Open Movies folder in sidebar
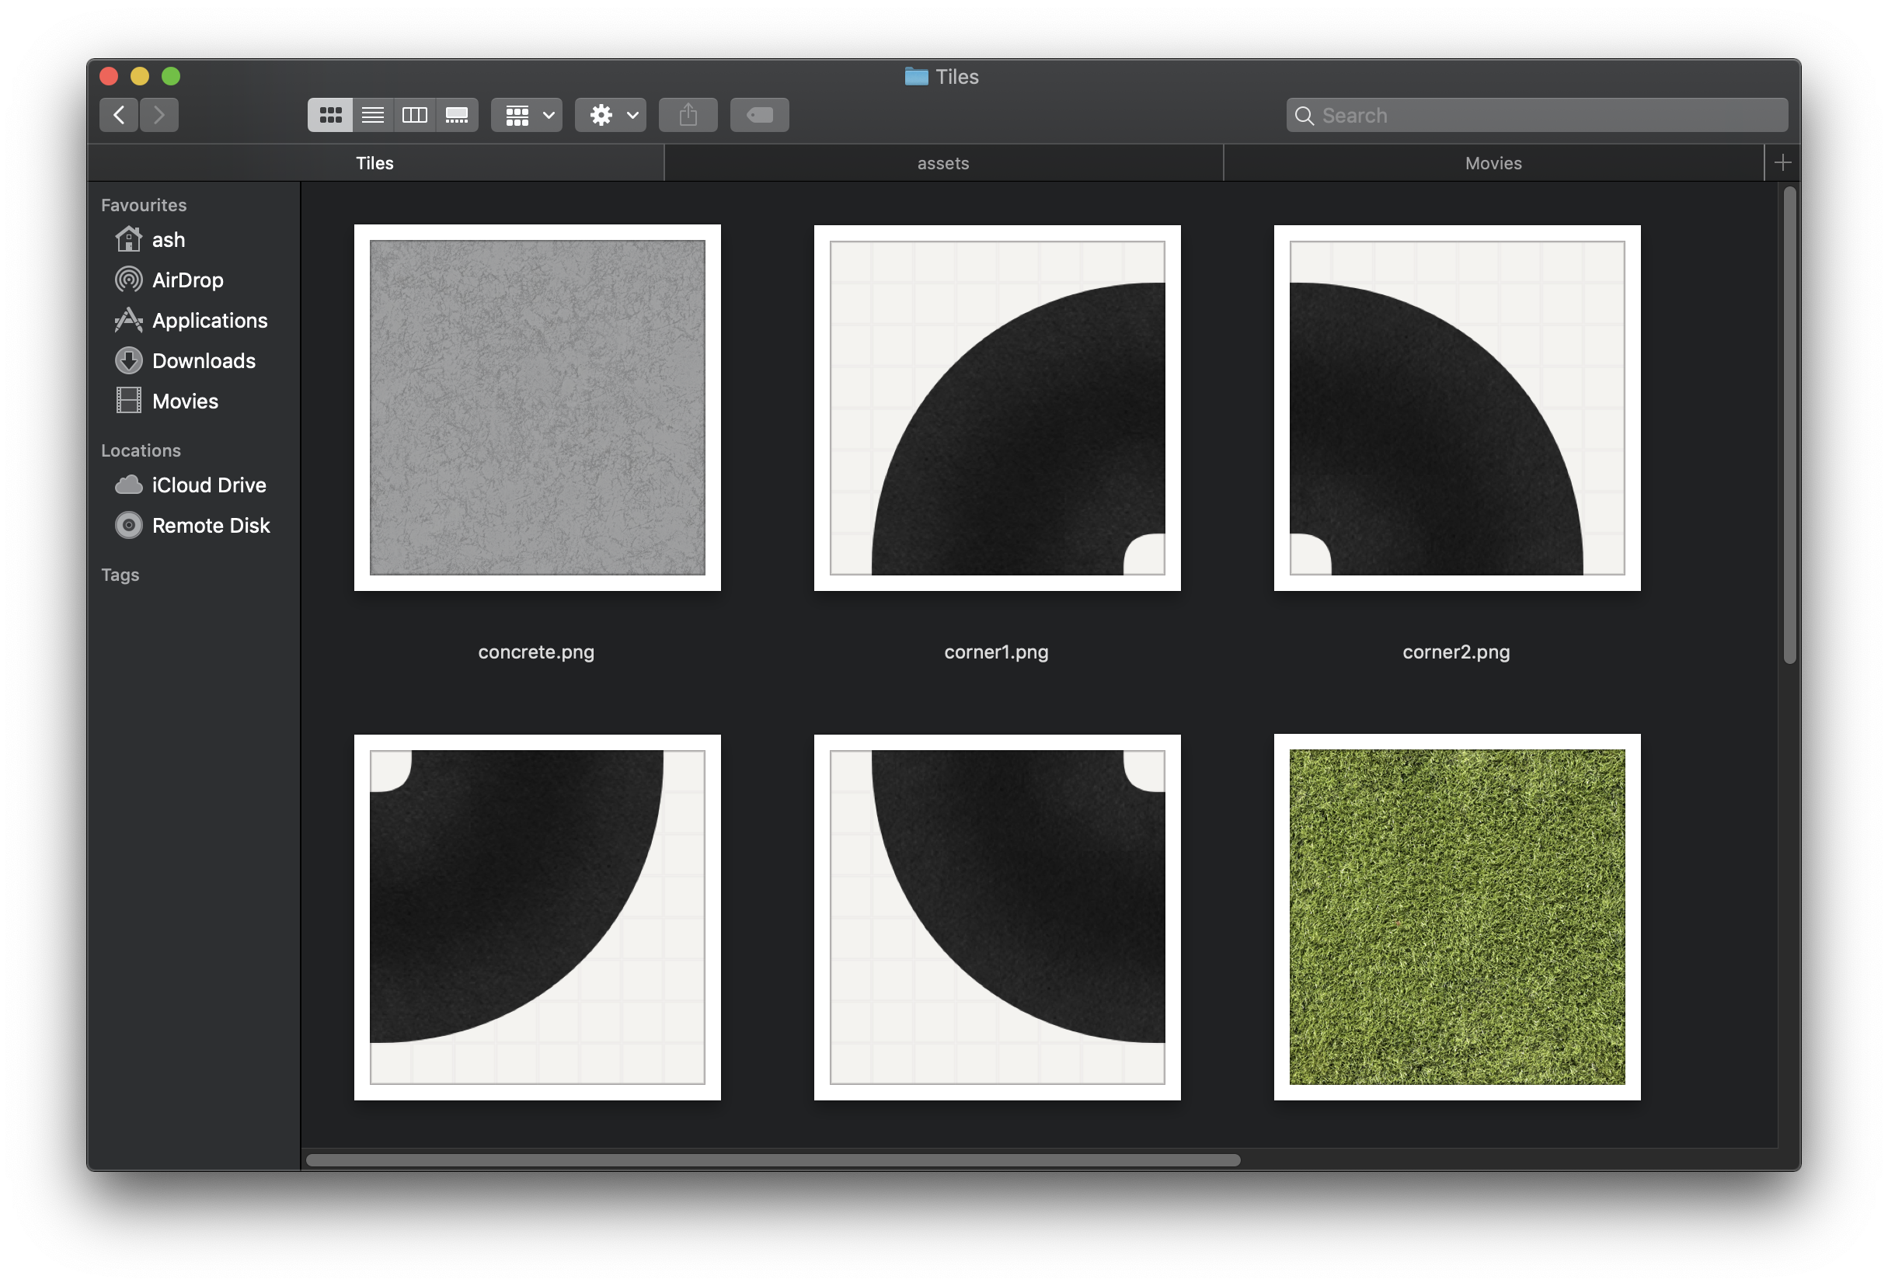 point(185,400)
